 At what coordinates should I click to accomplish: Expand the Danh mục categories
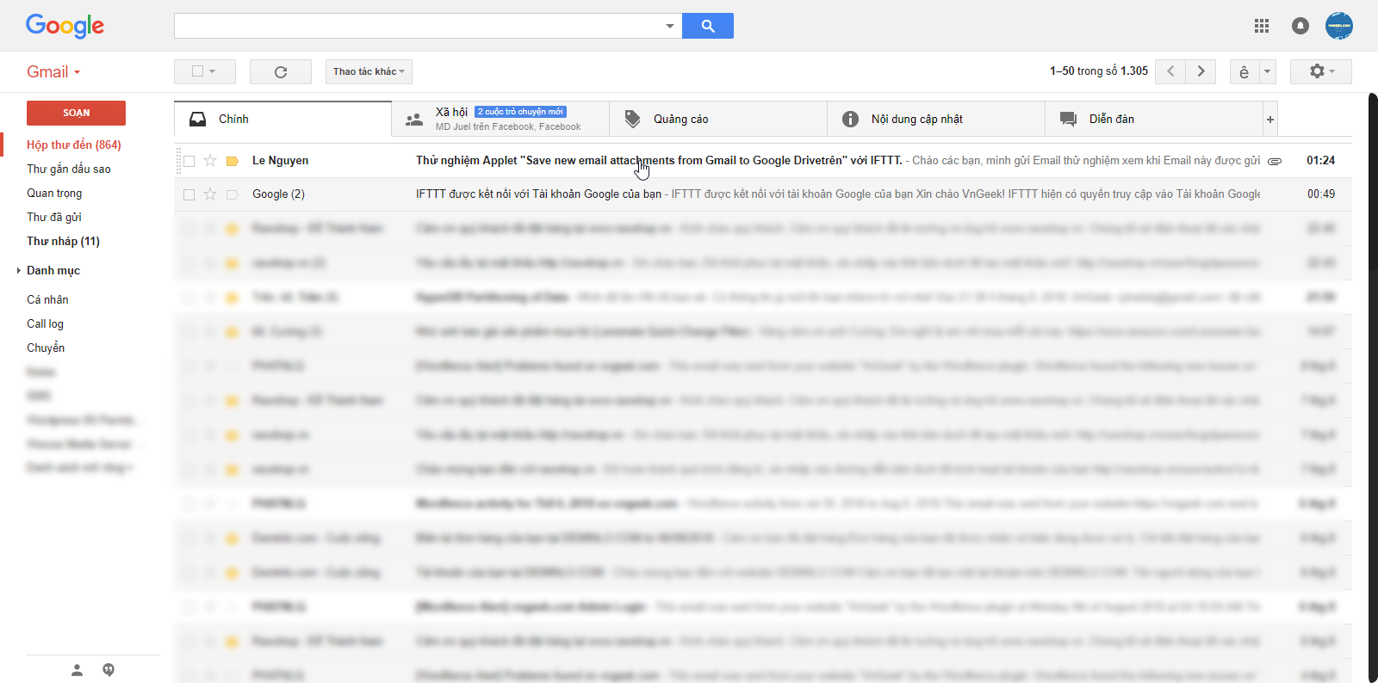tap(19, 271)
